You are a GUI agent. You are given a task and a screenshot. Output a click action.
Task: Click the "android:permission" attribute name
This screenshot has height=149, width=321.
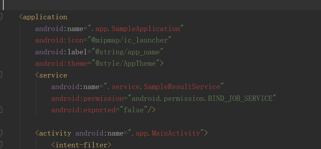(x=87, y=98)
